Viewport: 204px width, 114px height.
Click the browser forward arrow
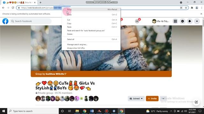(8, 8)
